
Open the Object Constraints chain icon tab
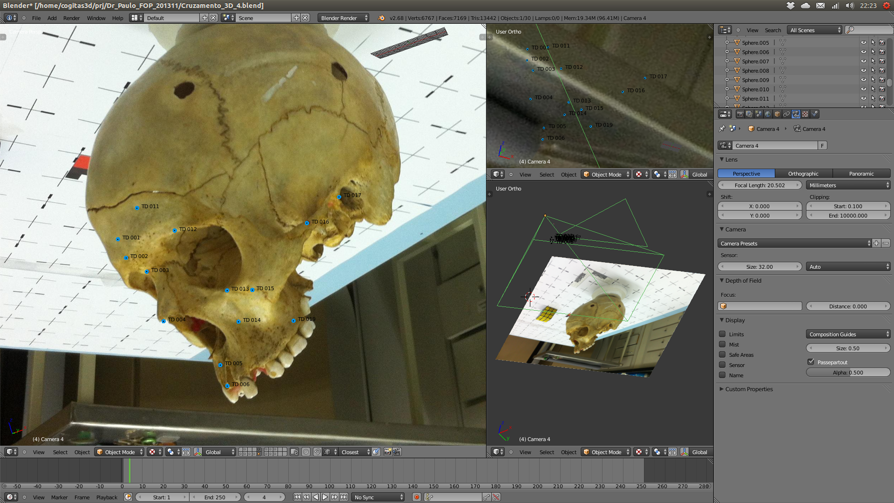click(x=786, y=114)
